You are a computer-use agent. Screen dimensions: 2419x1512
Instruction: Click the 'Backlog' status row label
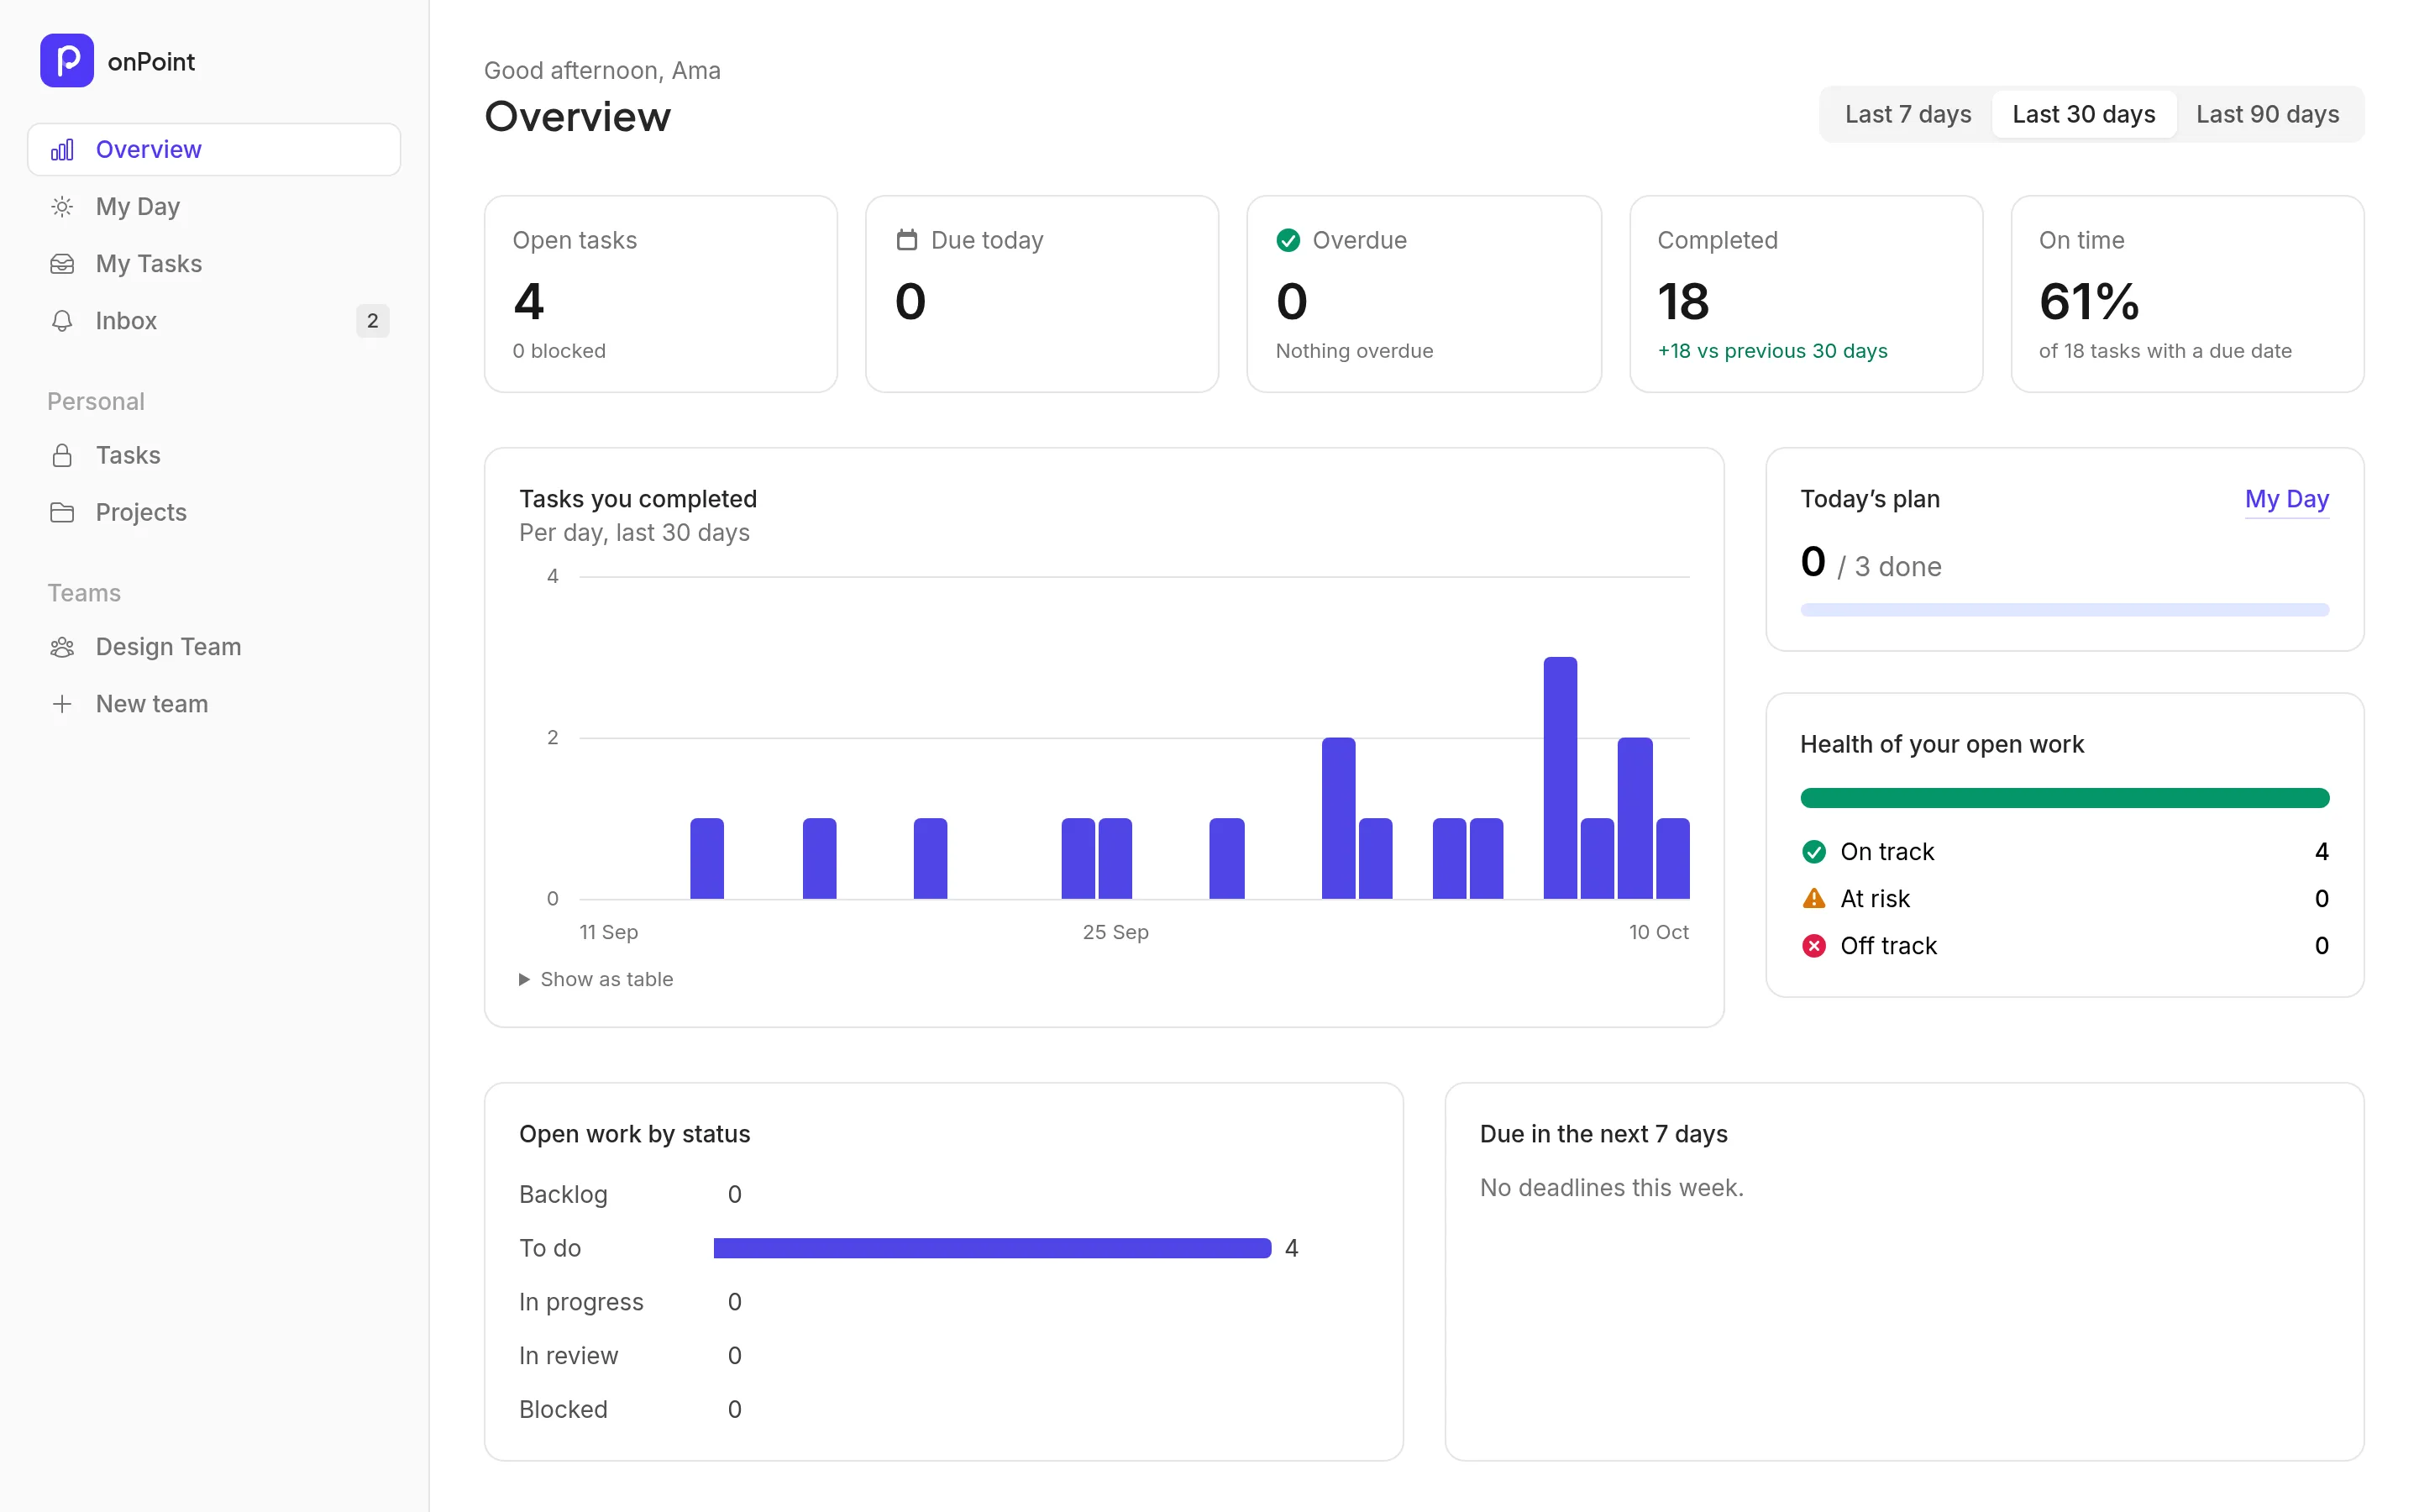click(x=563, y=1195)
